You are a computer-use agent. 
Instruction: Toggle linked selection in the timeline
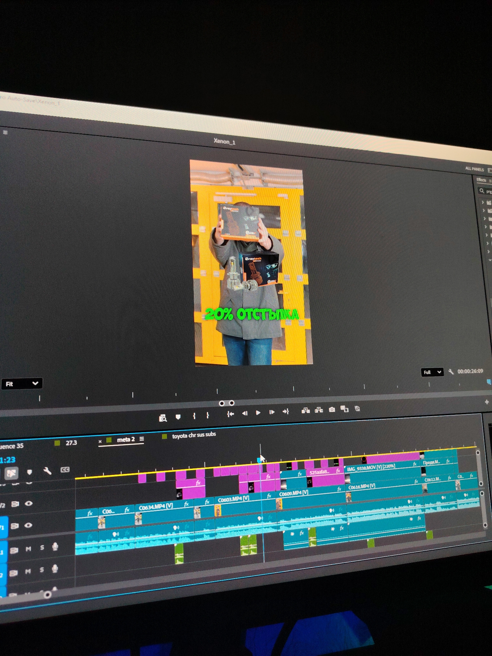11,473
